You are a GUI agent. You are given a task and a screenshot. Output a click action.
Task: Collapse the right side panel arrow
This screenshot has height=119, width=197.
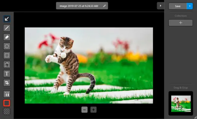pos(161,6)
